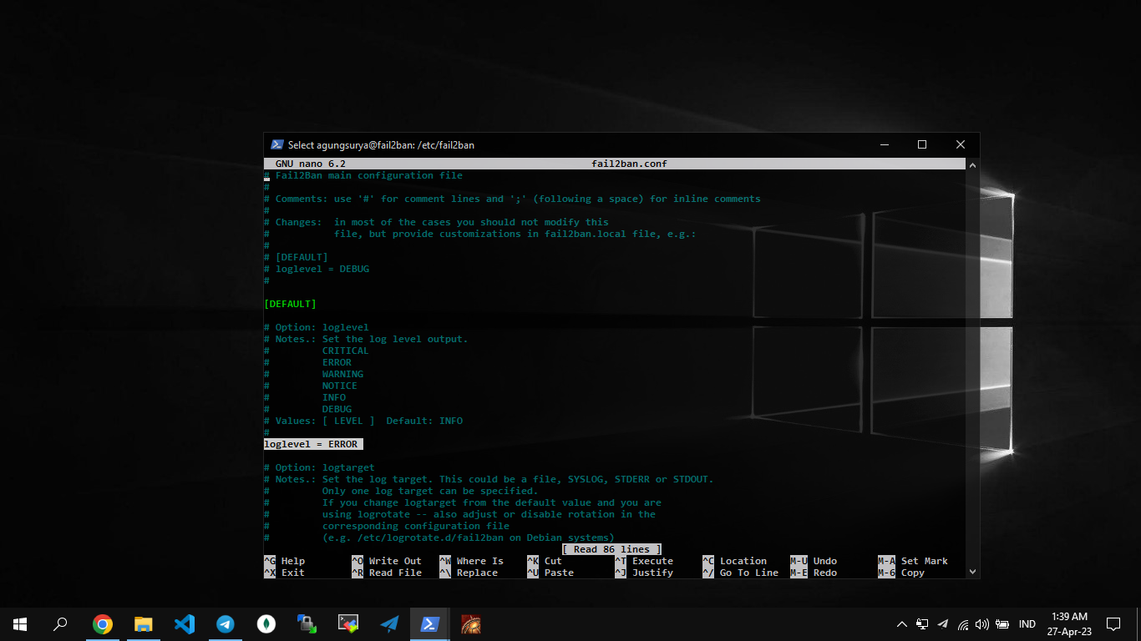Screen dimensions: 1141x641
Task: Open MongoDB Compass from the taskbar
Action: (266, 624)
